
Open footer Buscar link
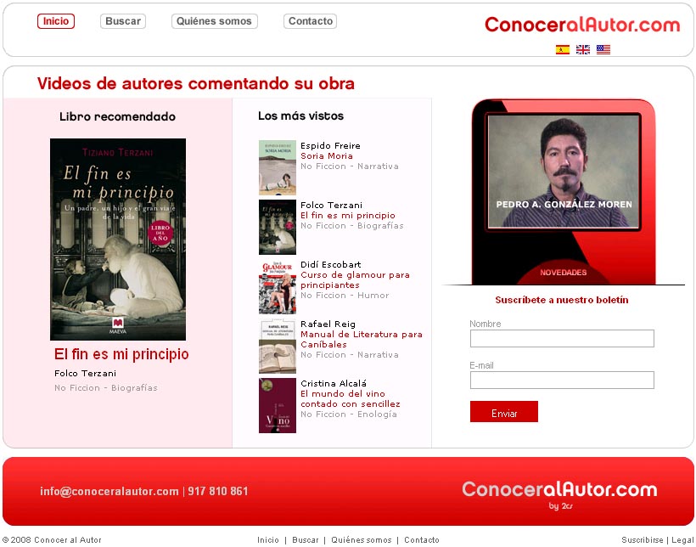(x=306, y=540)
